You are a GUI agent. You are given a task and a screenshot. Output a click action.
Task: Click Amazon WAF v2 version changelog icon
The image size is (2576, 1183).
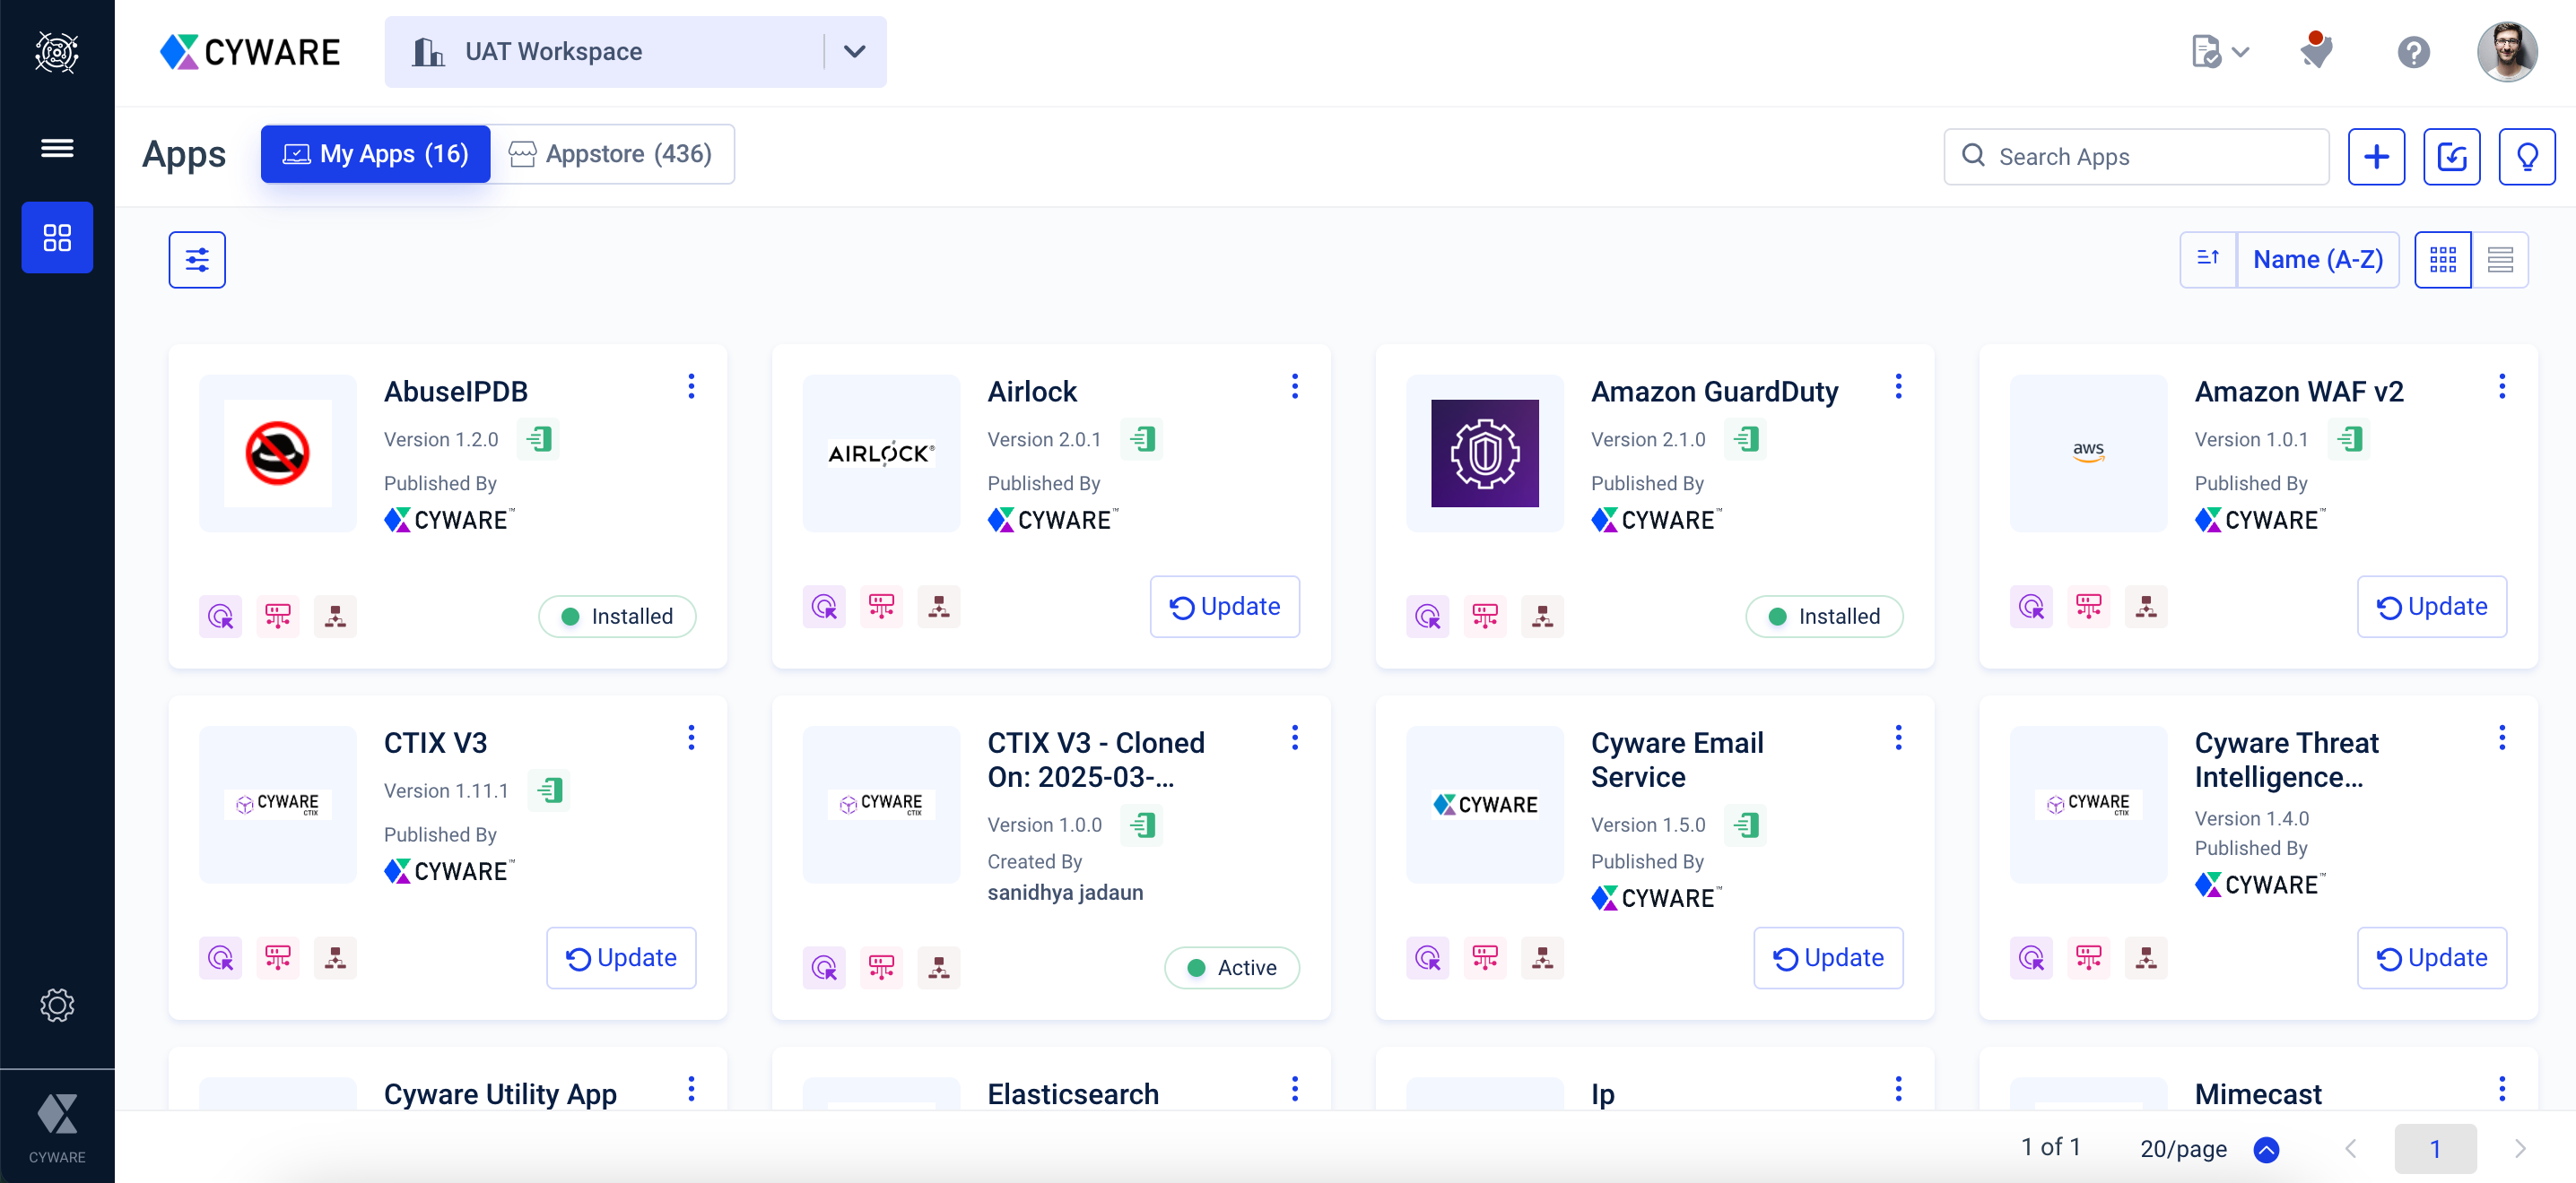2349,438
